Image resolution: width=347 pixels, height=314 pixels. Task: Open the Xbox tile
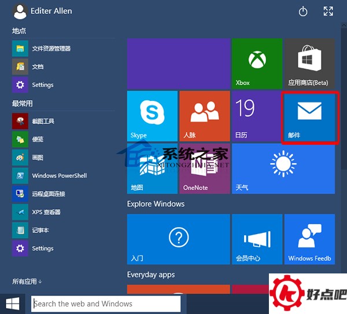click(x=257, y=64)
